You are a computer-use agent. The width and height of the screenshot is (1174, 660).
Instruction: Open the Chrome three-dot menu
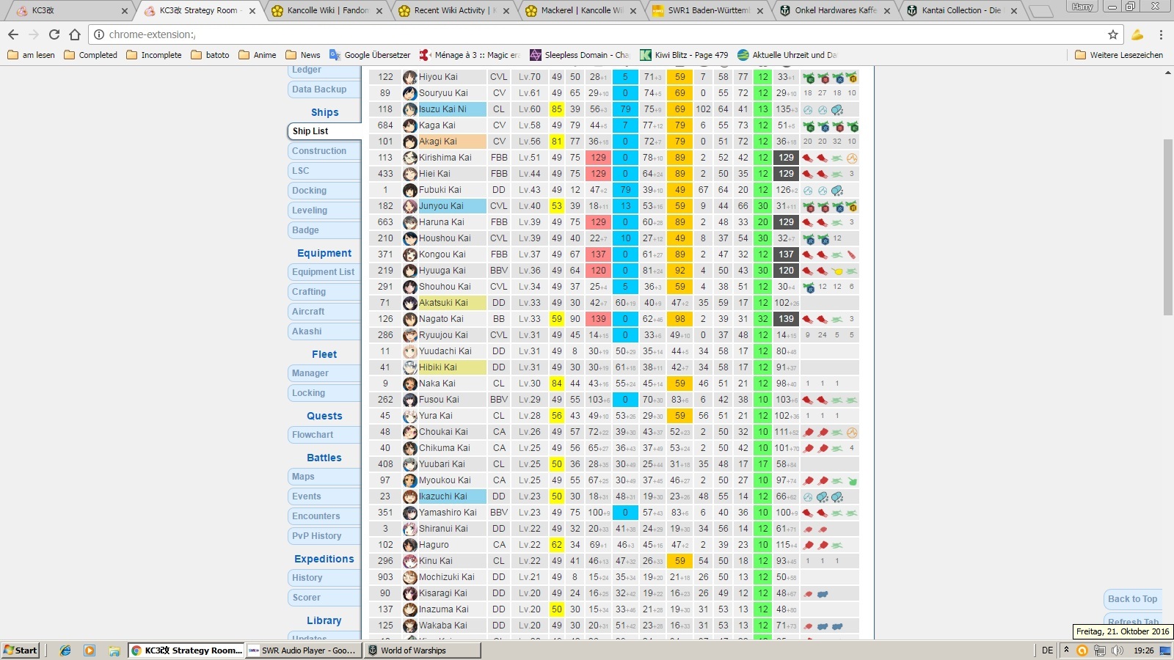[x=1161, y=34]
